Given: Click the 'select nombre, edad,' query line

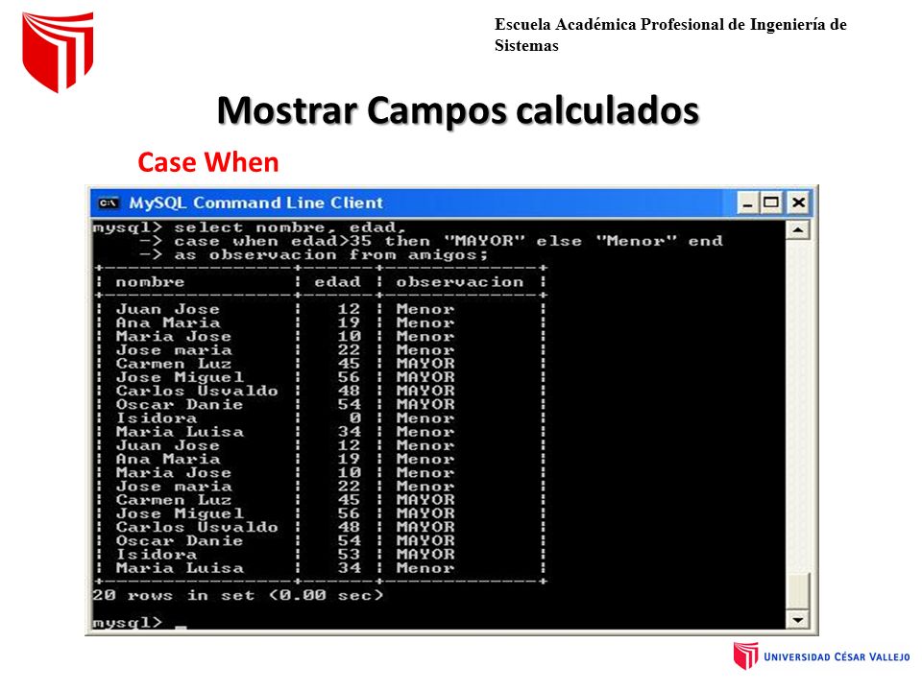Looking at the screenshot, I should [x=250, y=227].
